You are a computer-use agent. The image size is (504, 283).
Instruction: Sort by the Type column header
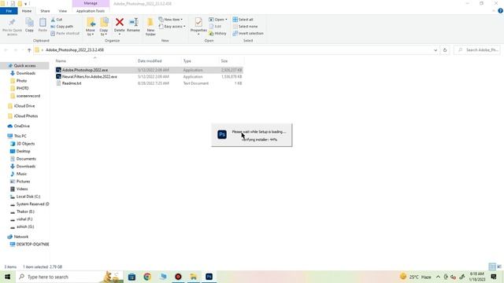point(187,61)
